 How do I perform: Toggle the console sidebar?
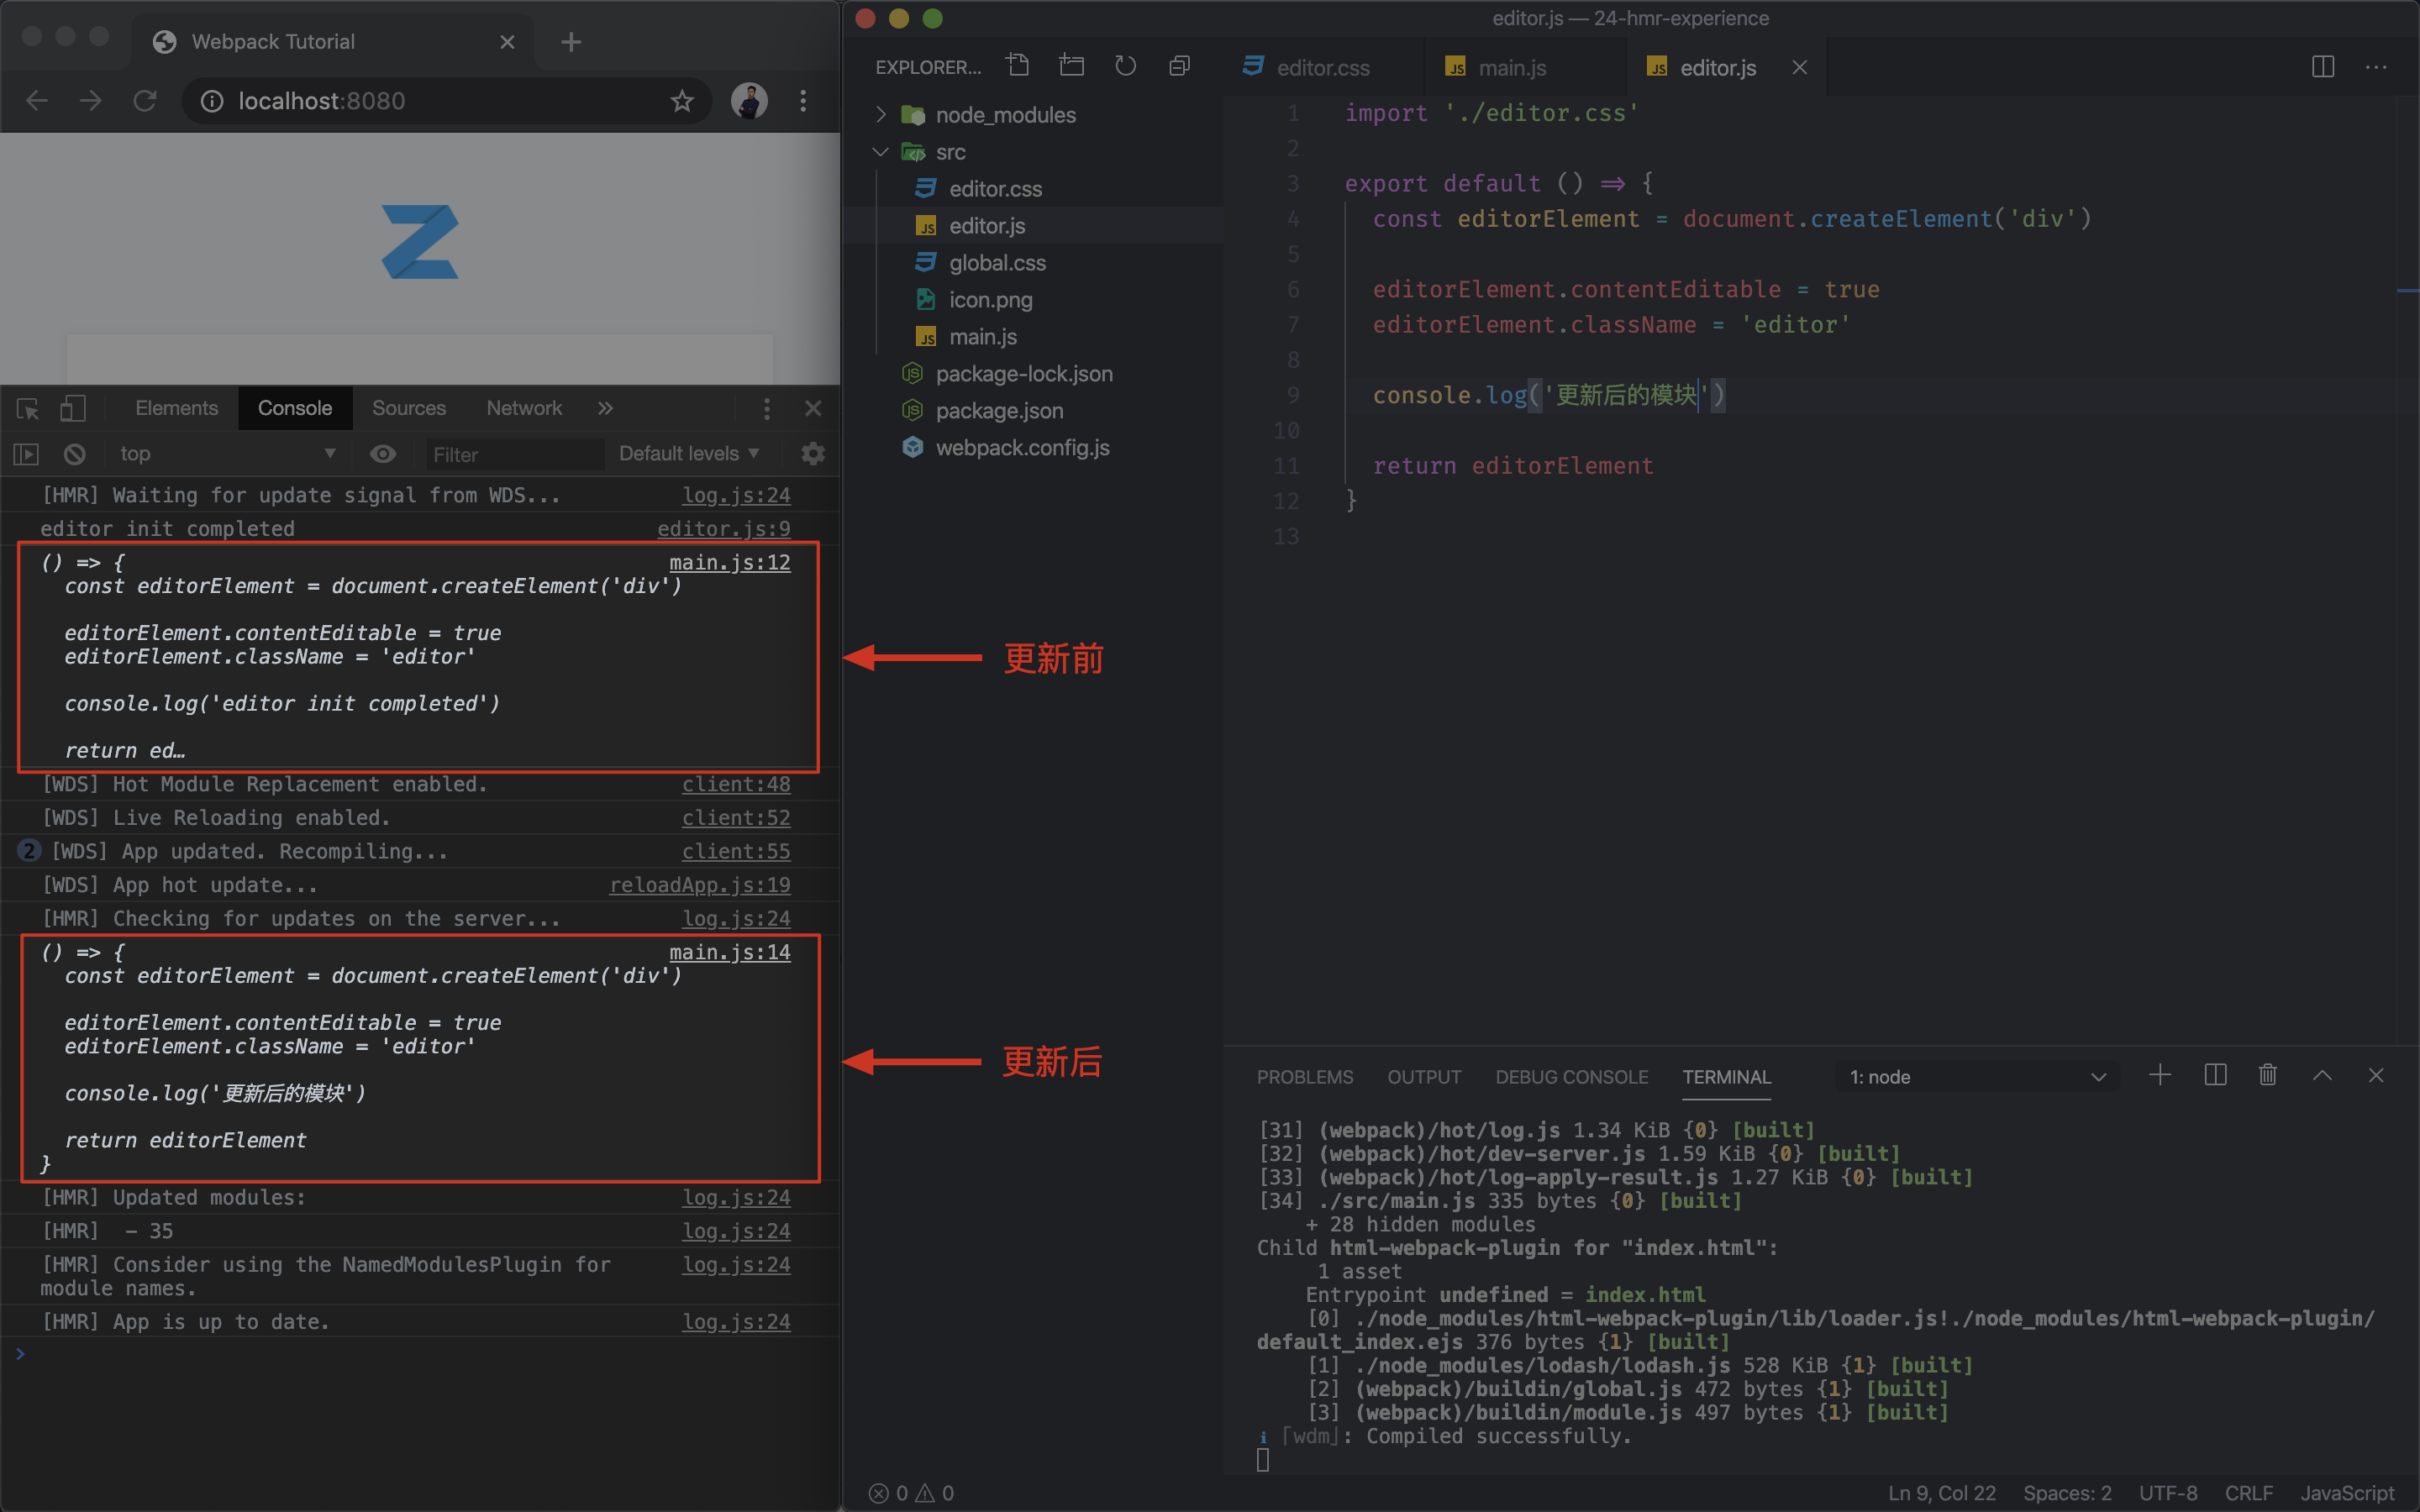pos(26,454)
